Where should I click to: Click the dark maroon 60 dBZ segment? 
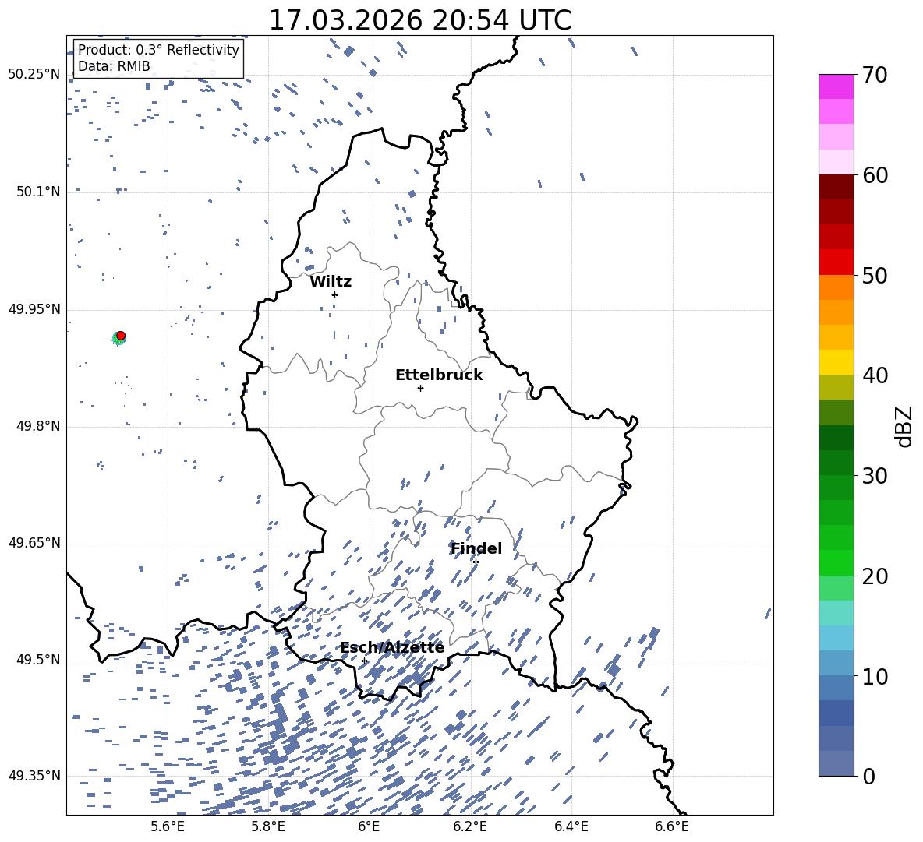[x=836, y=187]
